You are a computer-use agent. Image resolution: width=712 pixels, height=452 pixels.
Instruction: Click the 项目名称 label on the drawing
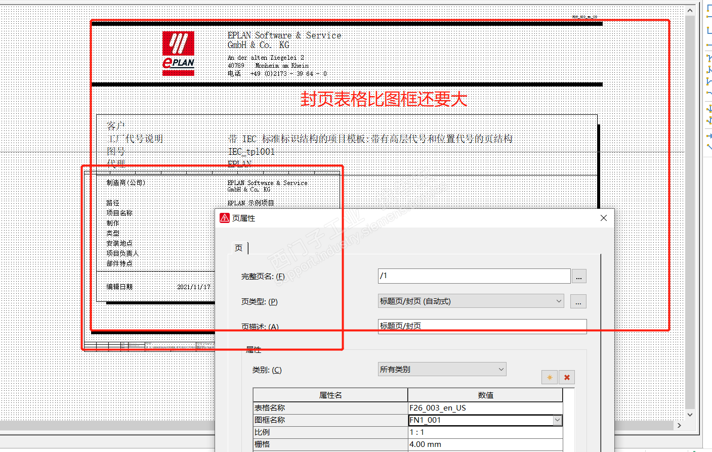coord(119,213)
